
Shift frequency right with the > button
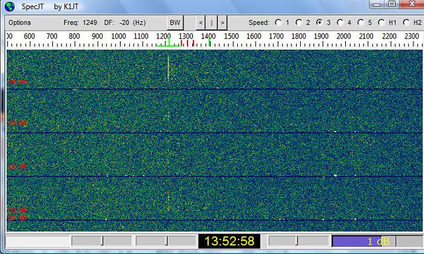(223, 22)
